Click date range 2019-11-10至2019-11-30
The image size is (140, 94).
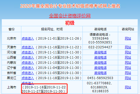(59, 63)
